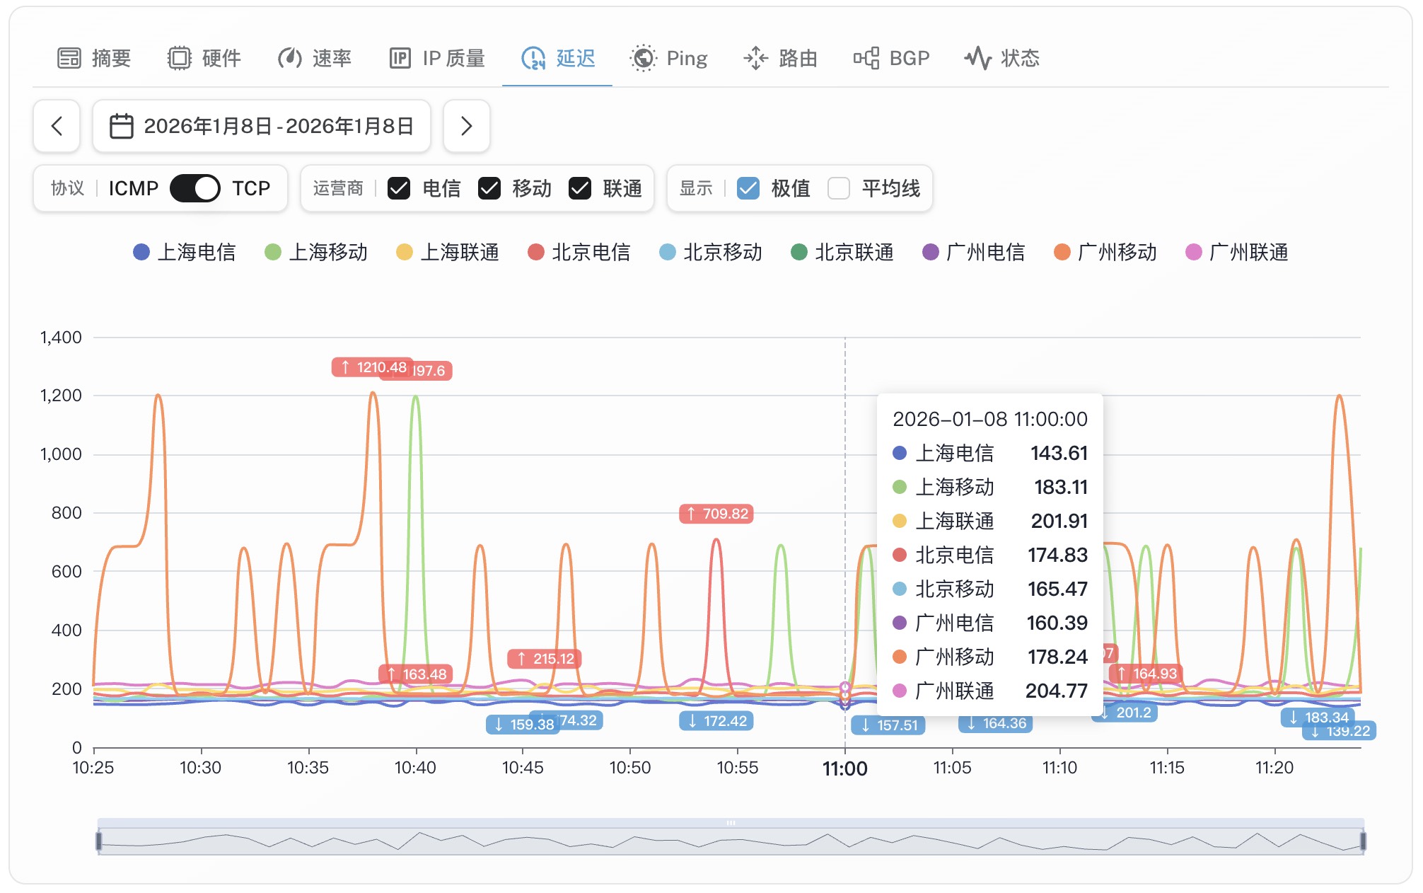Open the IP 质量 quality panel icon
This screenshot has height=893, width=1423.
(x=400, y=57)
